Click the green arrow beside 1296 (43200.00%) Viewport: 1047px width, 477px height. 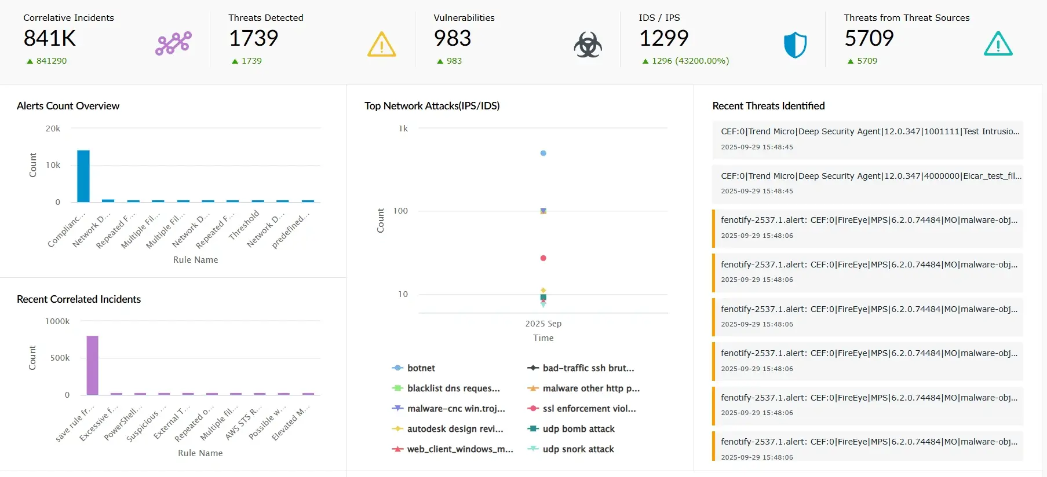point(645,61)
